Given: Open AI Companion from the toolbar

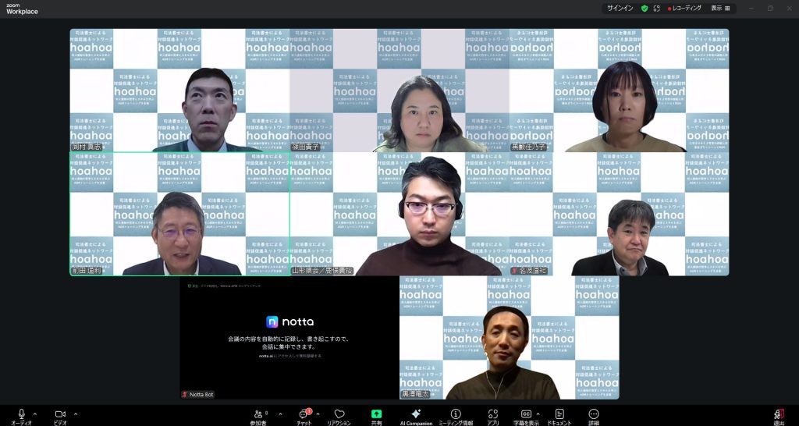Looking at the screenshot, I should coord(416,414).
